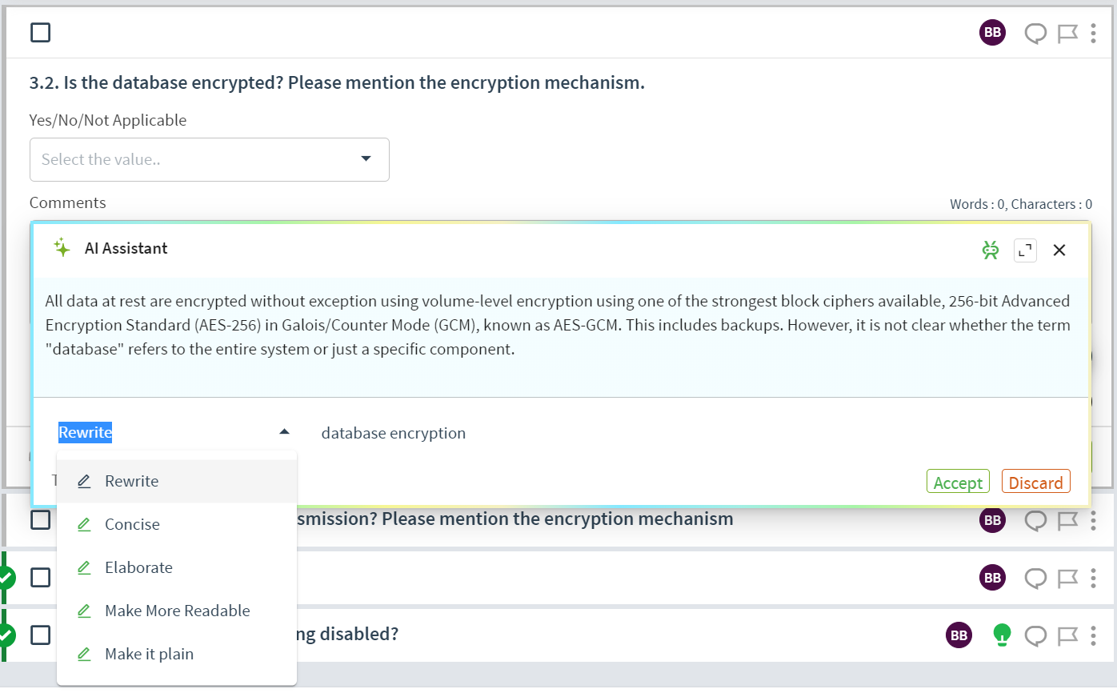Check the box beside the transmission question
This screenshot has width=1117, height=697.
pos(40,520)
